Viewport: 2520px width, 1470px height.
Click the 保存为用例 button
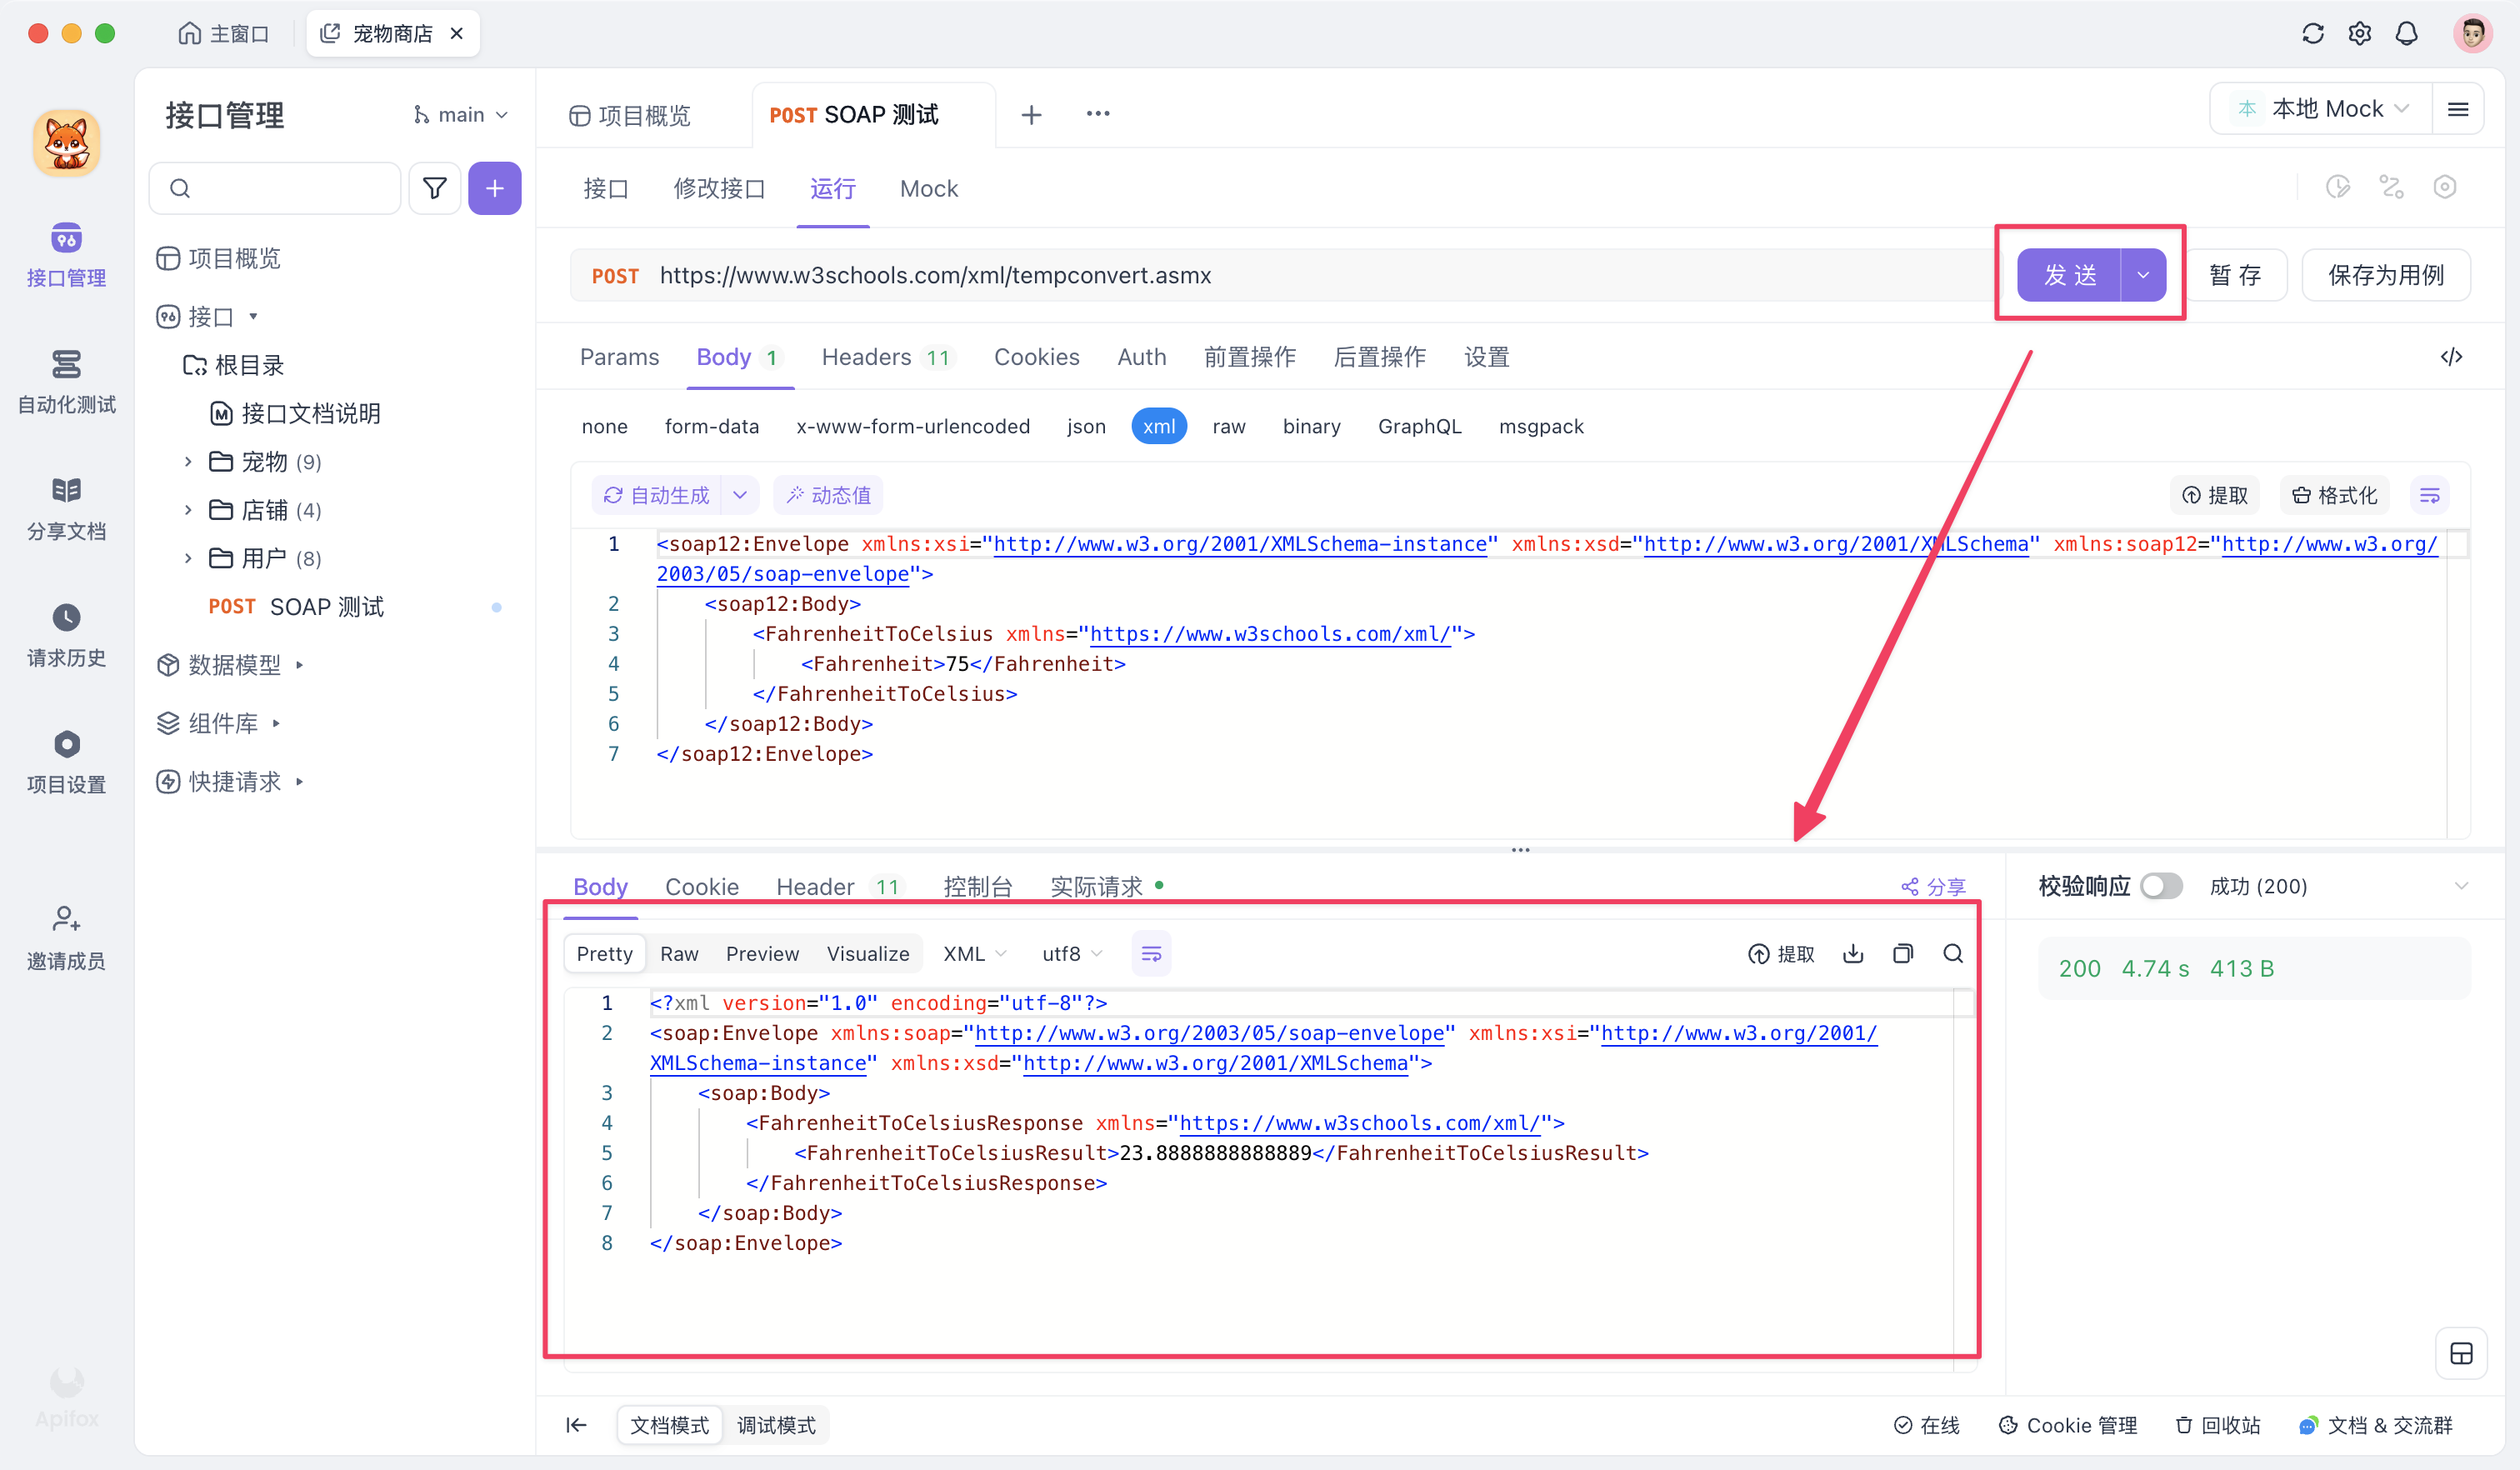pos(2385,275)
